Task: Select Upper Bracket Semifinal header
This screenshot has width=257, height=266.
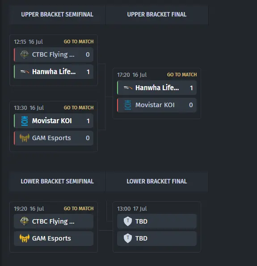Action: click(x=57, y=14)
